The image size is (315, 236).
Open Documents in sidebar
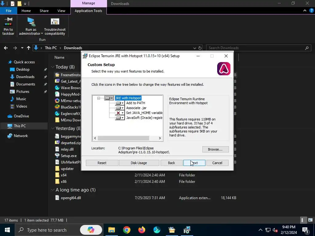26,84
